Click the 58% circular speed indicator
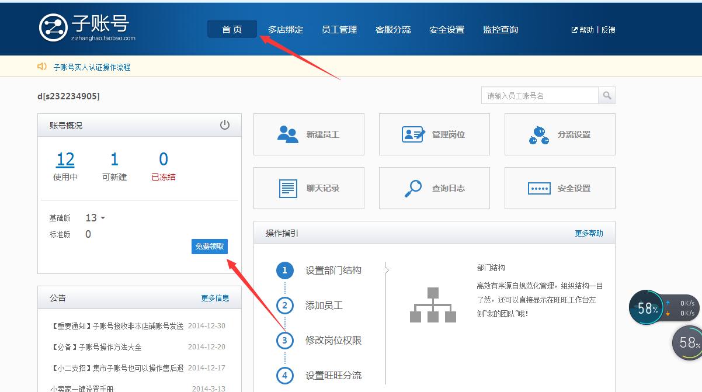This screenshot has height=392, width=702. pos(646,307)
